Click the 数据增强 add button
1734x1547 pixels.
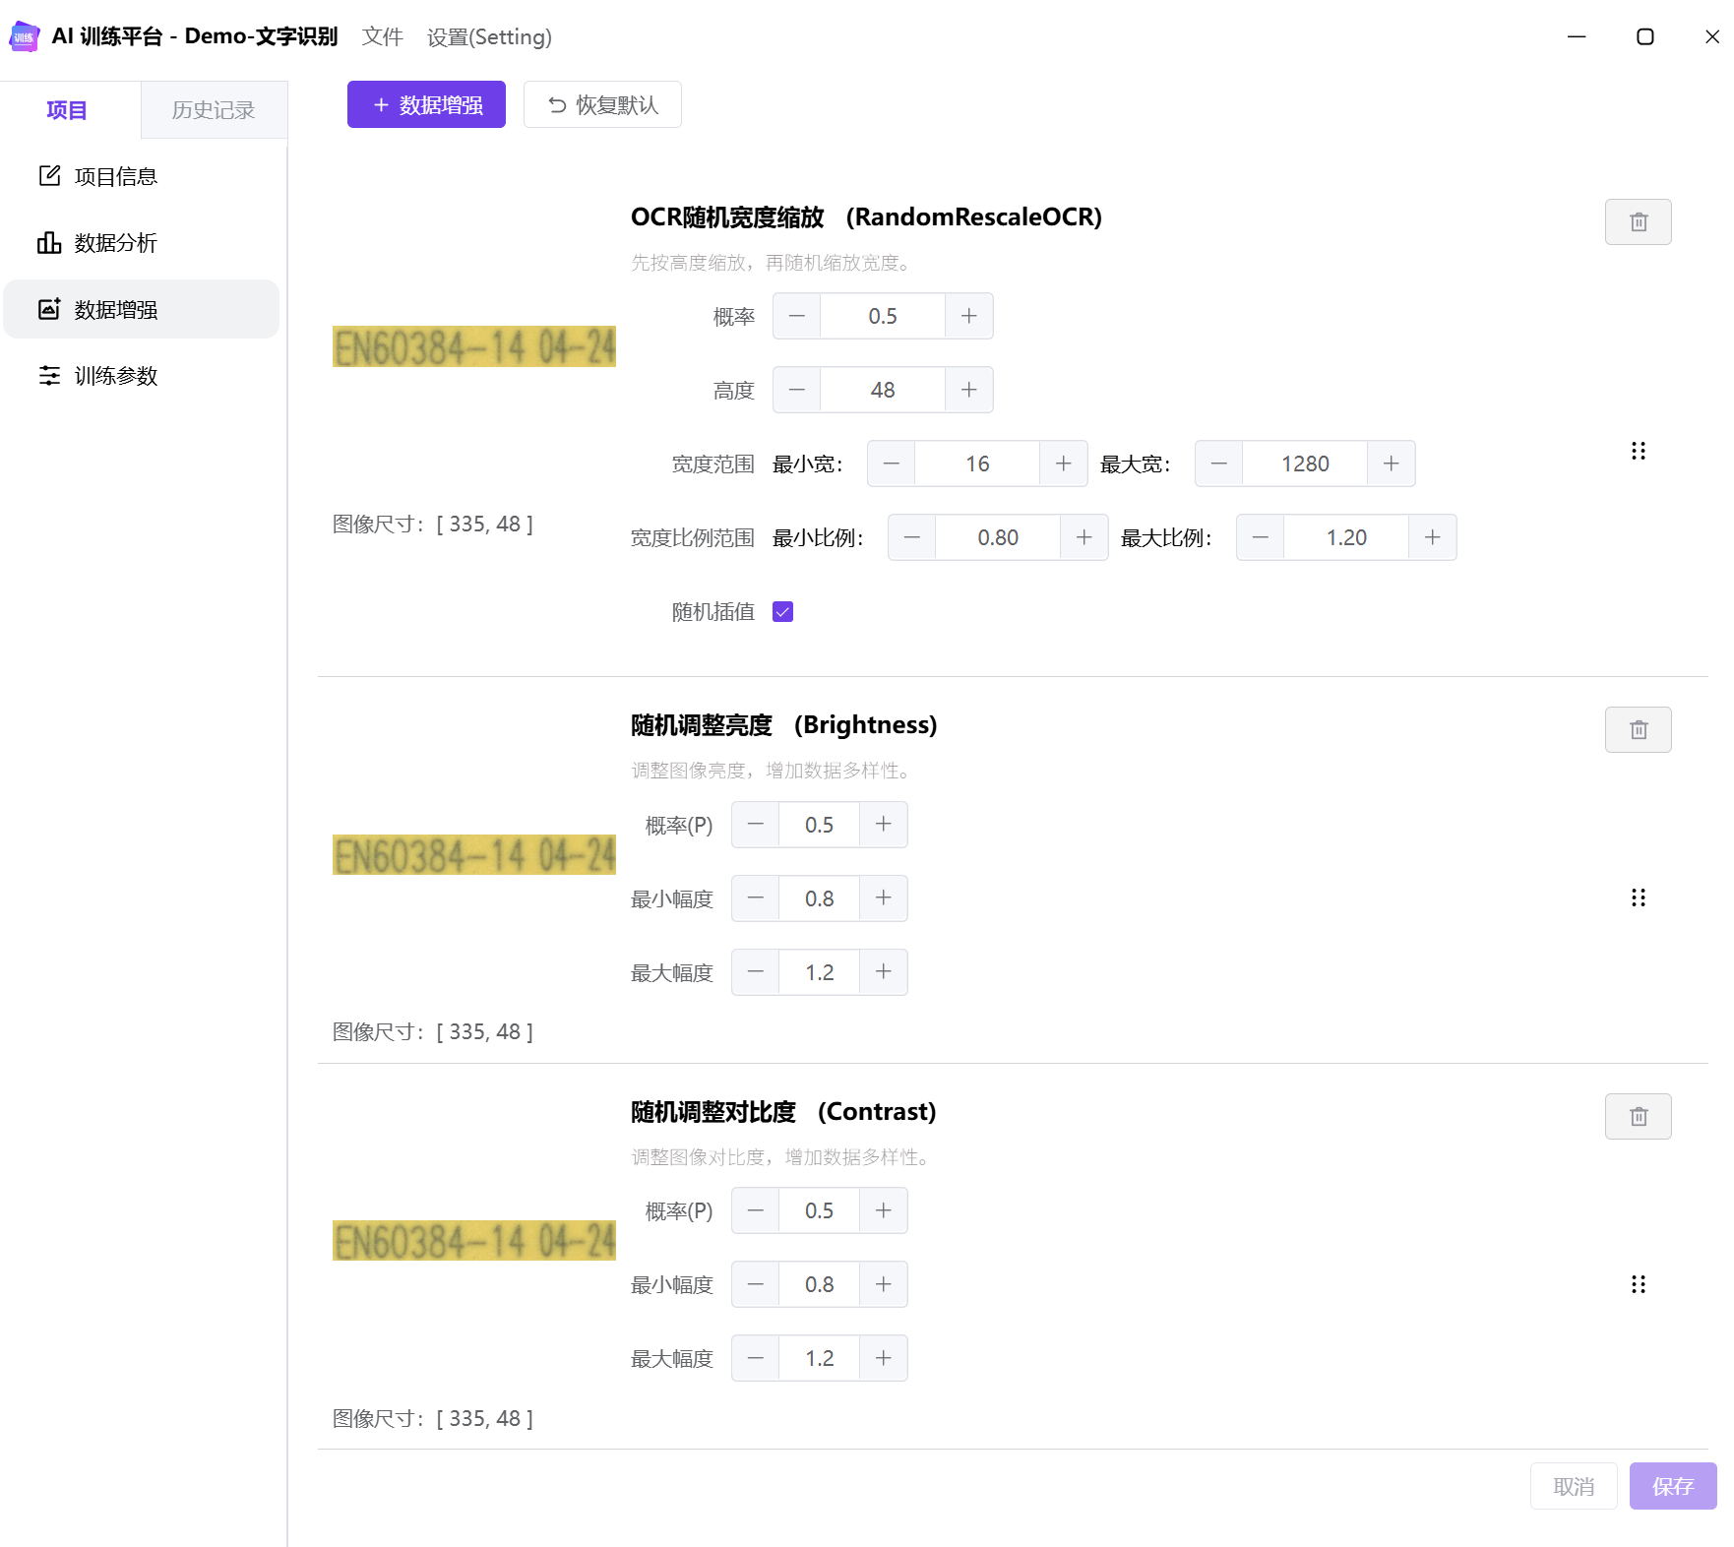(426, 105)
